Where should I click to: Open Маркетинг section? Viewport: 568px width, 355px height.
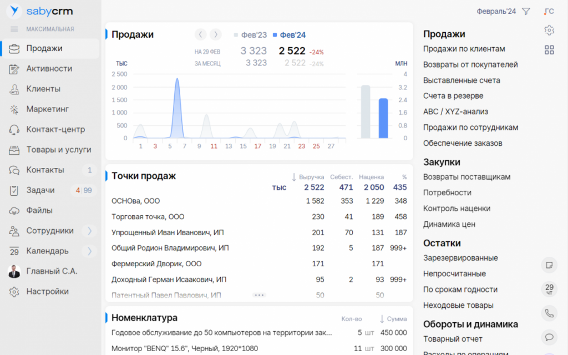(50, 109)
